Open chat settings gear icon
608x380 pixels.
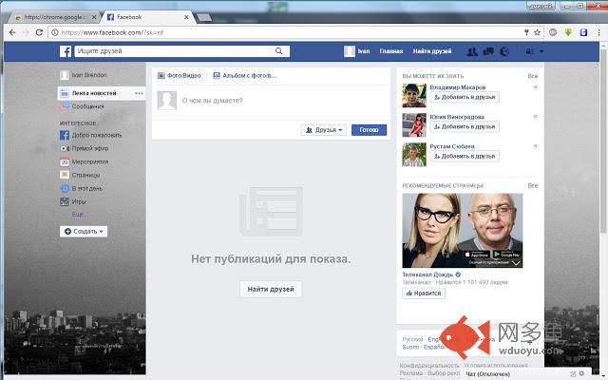pyautogui.click(x=581, y=373)
